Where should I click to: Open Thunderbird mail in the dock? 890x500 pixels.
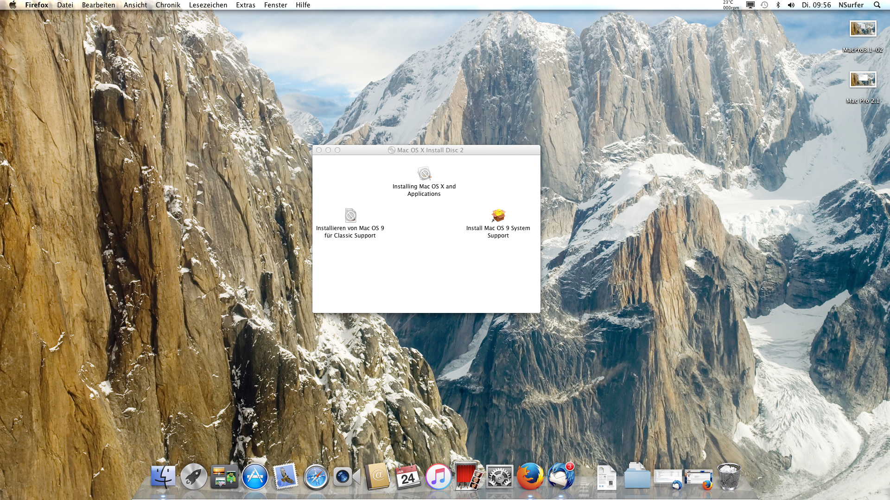pos(560,476)
